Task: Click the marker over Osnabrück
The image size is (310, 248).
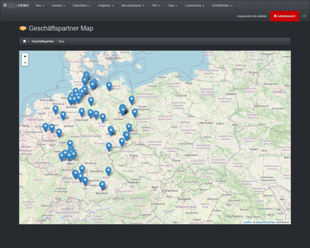Action: pyautogui.click(x=63, y=115)
